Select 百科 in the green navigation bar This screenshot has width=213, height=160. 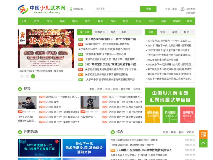113,21
